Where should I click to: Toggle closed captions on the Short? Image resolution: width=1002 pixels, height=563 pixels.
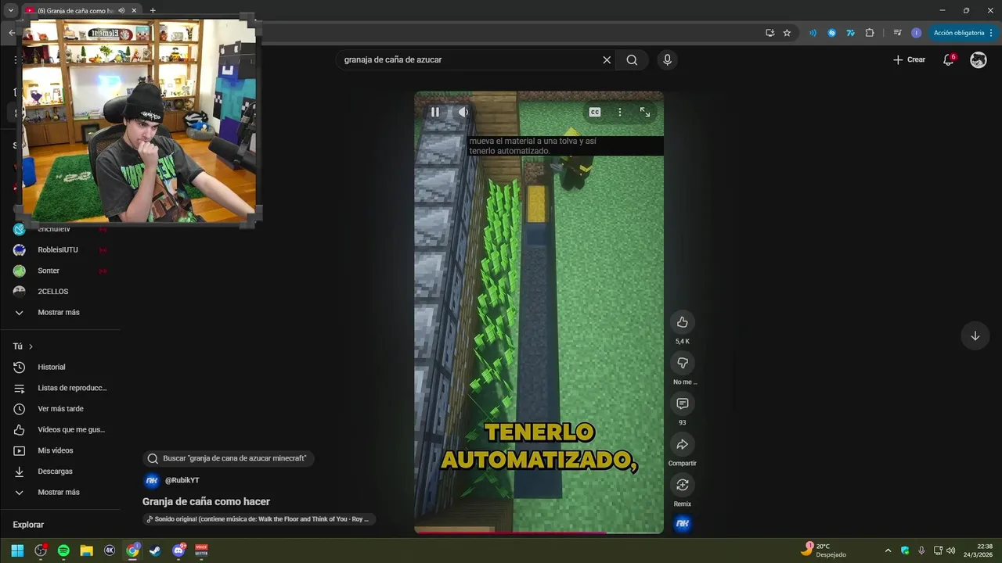(x=595, y=112)
